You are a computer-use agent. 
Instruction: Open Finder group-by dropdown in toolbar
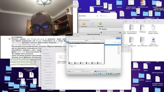(145, 21)
